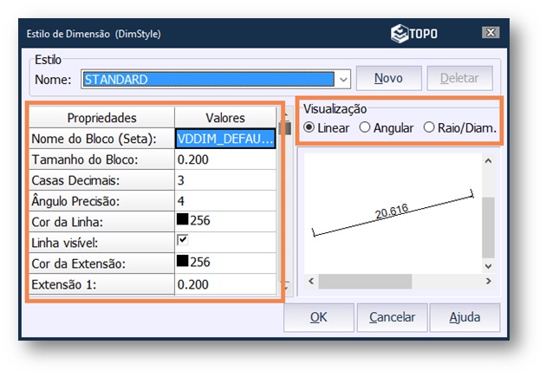Click the Novo button
Viewport: 546px width, 377px height.
pyautogui.click(x=388, y=78)
